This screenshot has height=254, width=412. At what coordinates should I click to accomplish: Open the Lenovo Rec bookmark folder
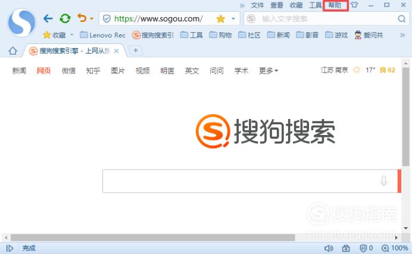pos(102,35)
